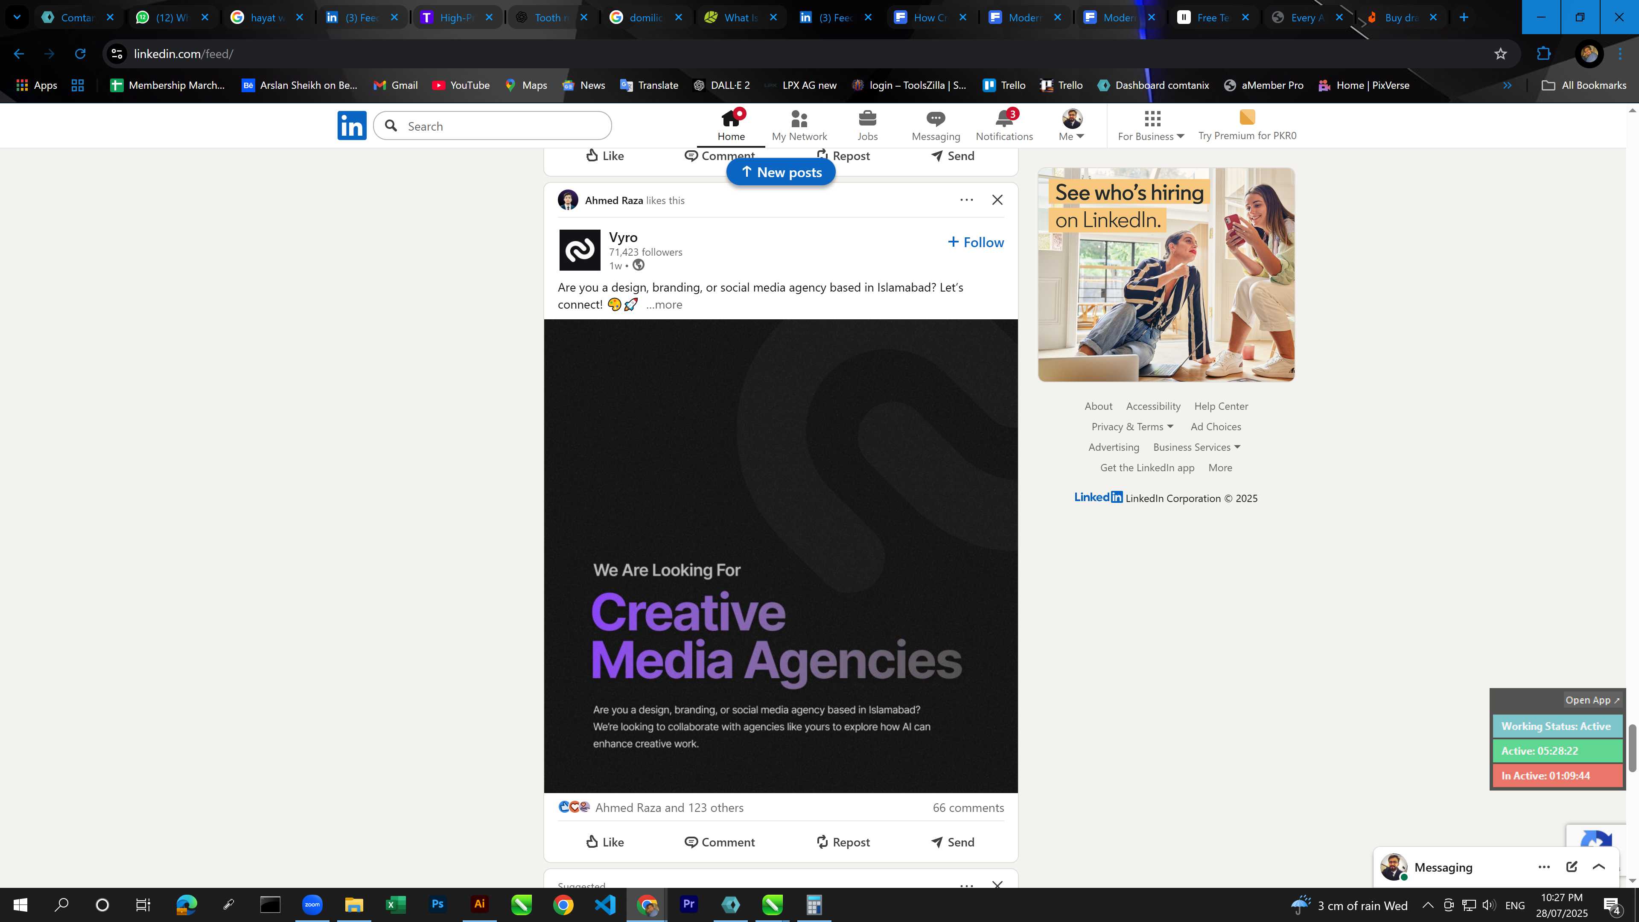
Task: Open My Network from the navbar
Action: [799, 125]
